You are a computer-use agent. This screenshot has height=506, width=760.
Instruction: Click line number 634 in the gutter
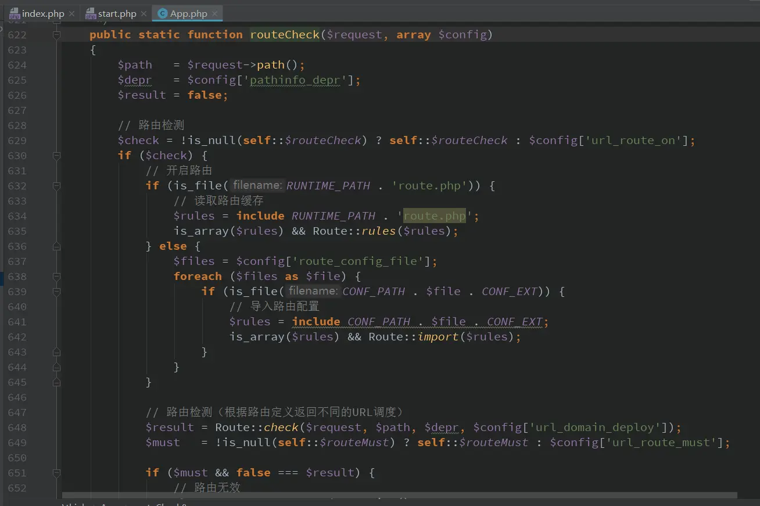click(x=17, y=216)
